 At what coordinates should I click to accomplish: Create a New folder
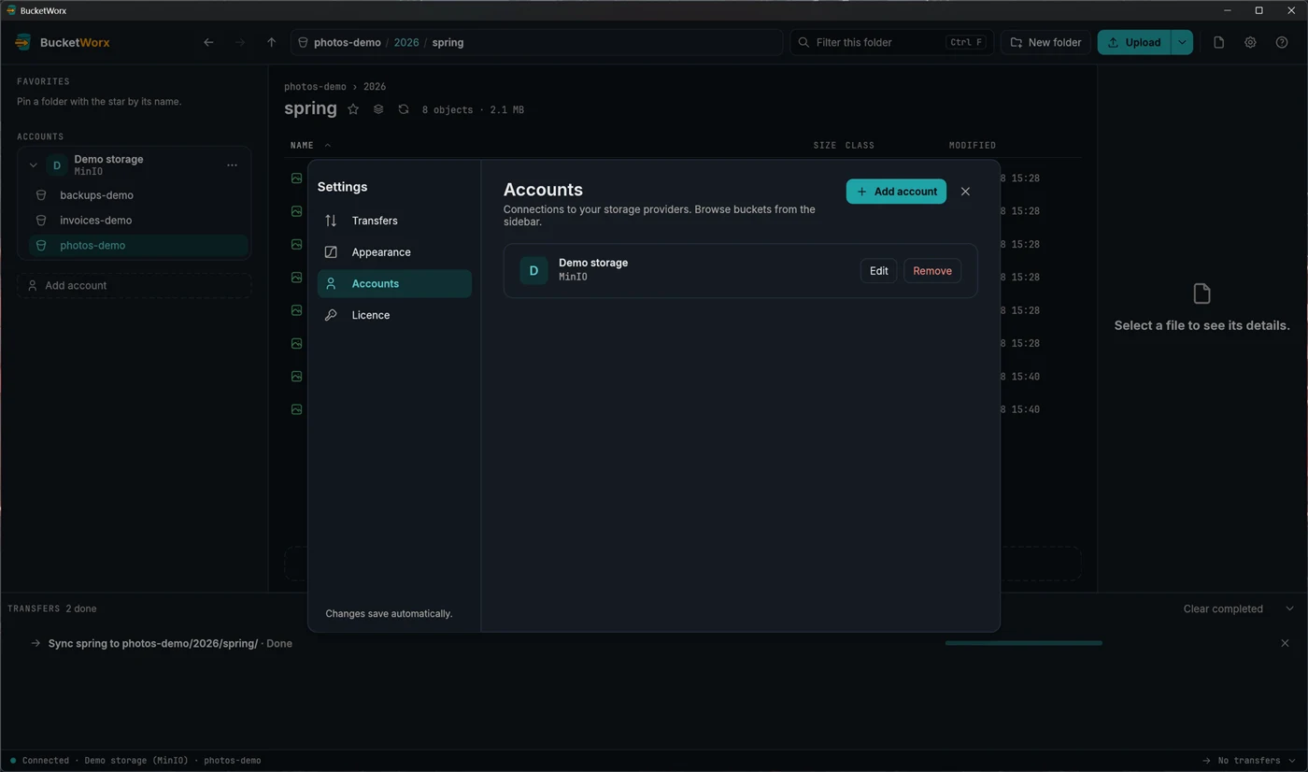(x=1045, y=42)
